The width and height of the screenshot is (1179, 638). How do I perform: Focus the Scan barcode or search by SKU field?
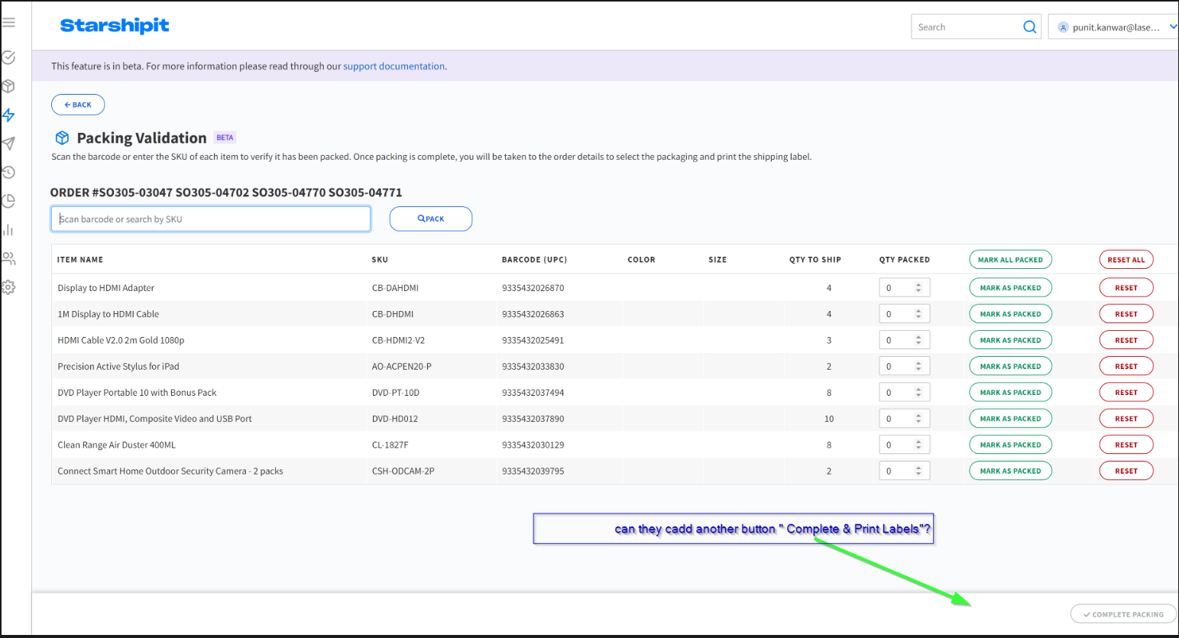211,219
